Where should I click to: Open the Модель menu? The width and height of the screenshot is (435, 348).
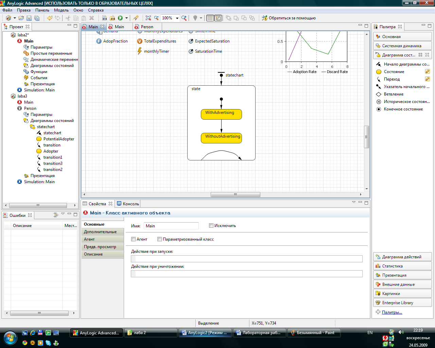pyautogui.click(x=61, y=10)
